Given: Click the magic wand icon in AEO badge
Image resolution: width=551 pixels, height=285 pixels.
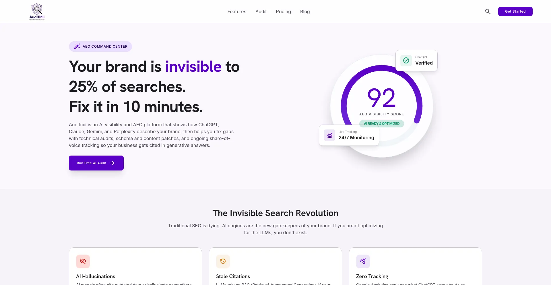Looking at the screenshot, I should [77, 46].
